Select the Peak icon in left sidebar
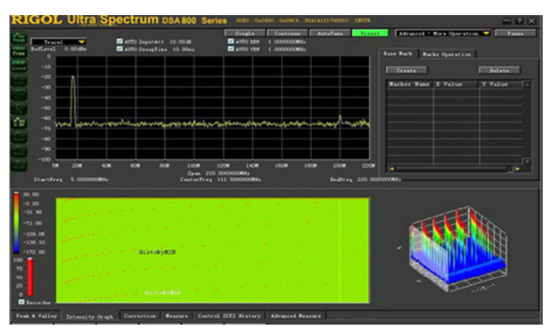The width and height of the screenshot is (551, 333). click(19, 38)
